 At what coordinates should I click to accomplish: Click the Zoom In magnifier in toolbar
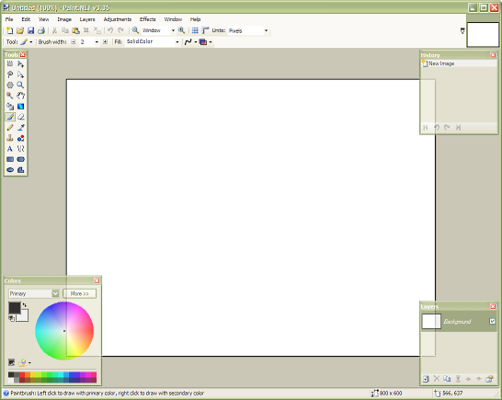tap(181, 30)
